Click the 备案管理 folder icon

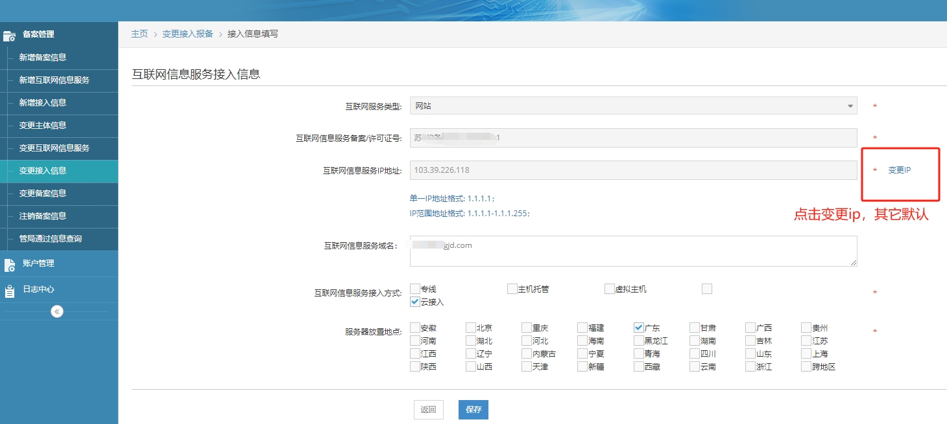pos(9,35)
